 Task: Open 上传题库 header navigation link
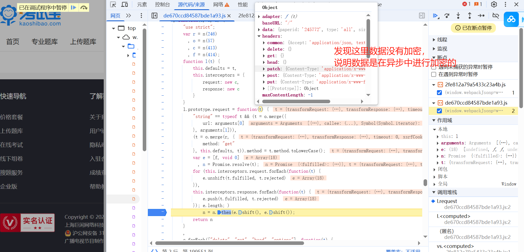(83, 42)
